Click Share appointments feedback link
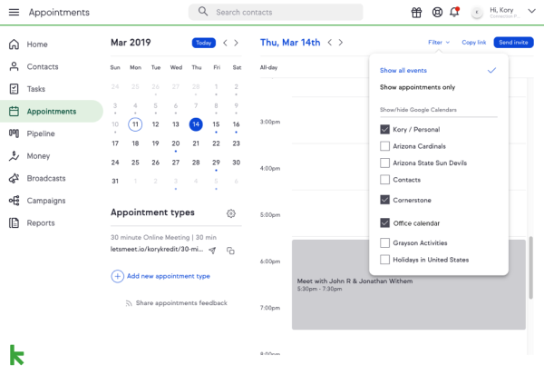544x375 pixels. 181,303
